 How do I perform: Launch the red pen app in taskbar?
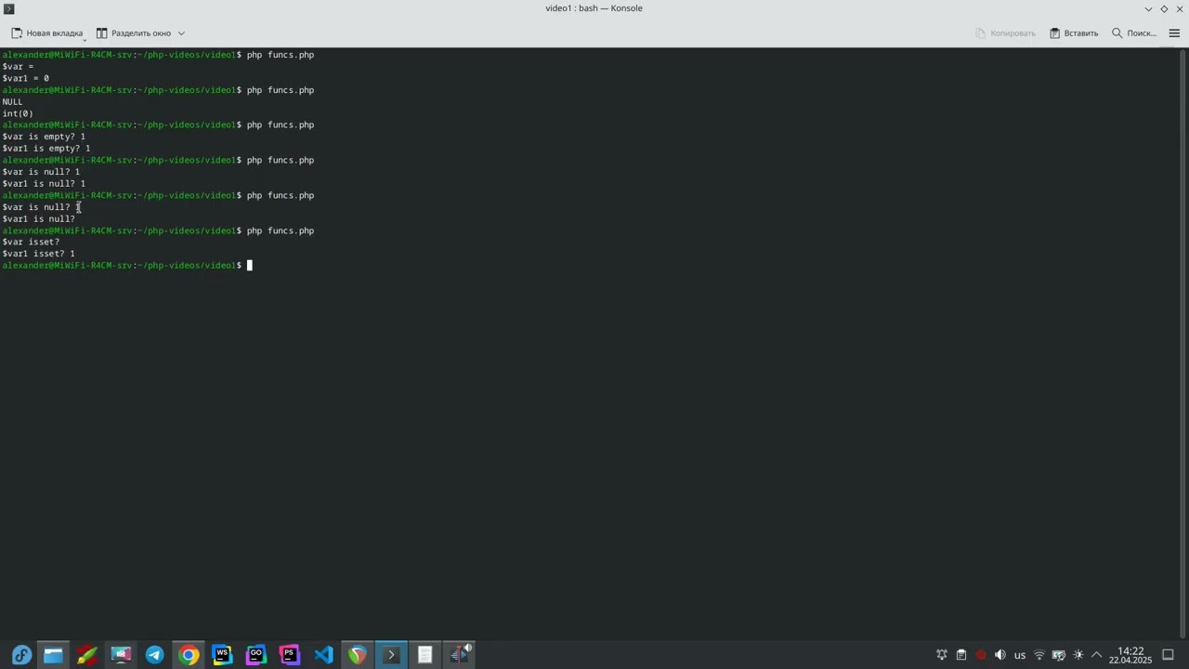coord(87,655)
